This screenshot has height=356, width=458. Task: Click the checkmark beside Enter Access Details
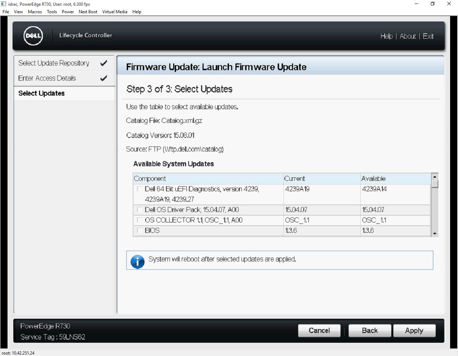[104, 78]
